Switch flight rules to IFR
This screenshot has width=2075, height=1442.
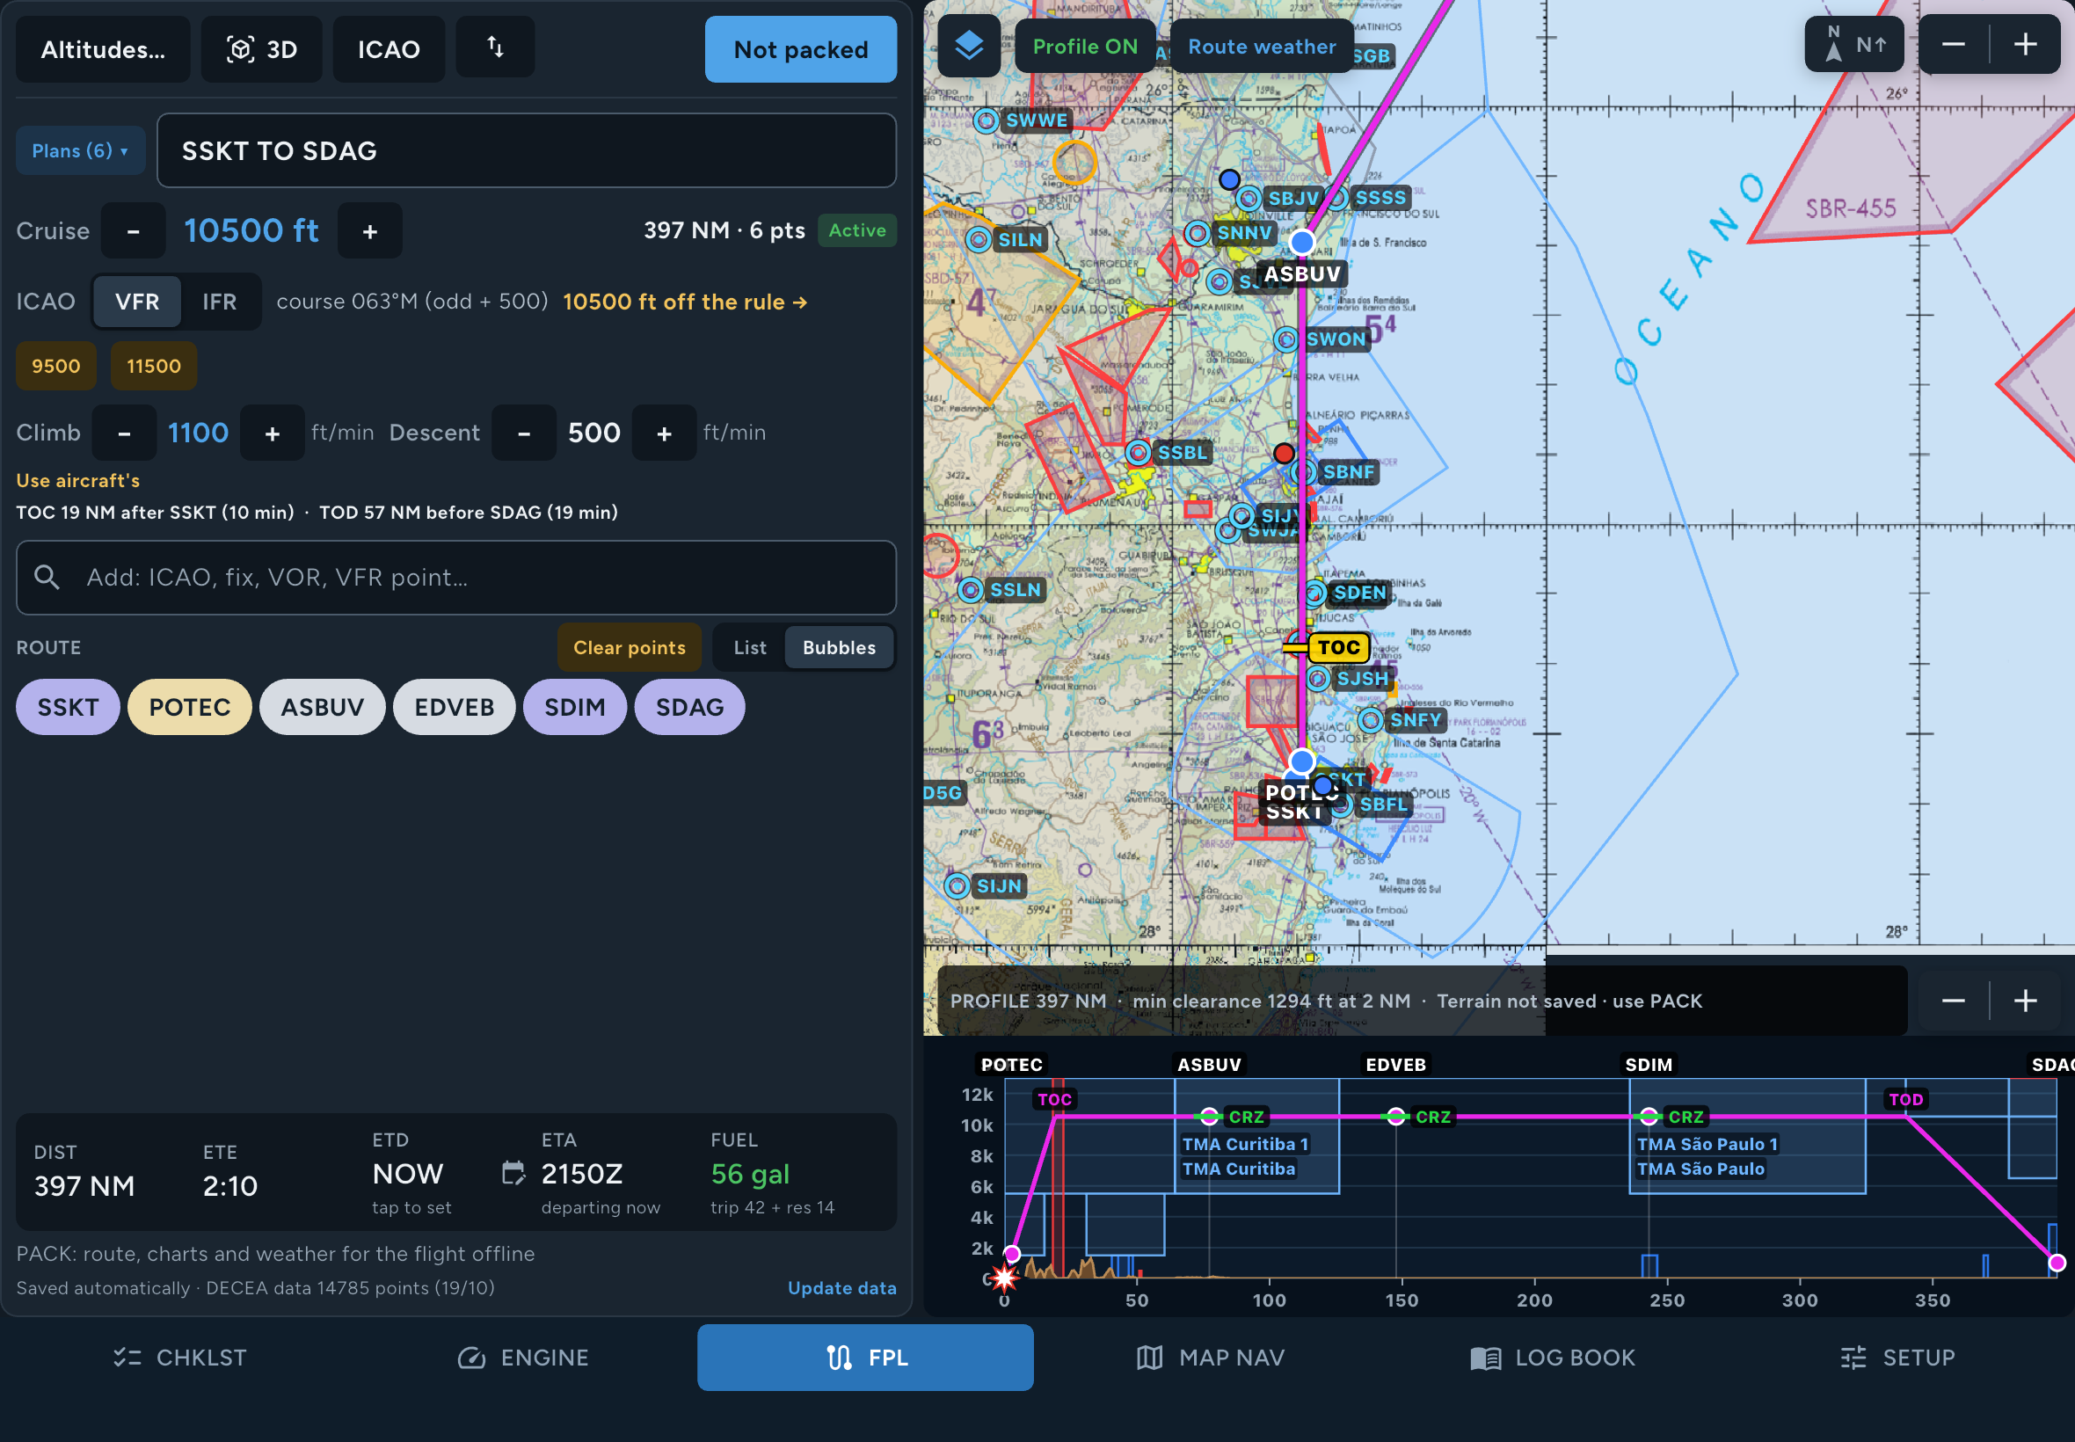[220, 302]
